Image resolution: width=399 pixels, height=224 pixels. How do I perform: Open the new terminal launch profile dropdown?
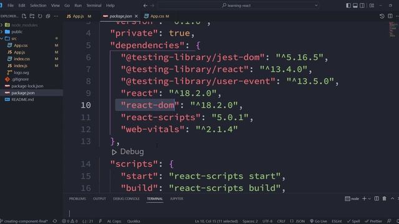pos(370,198)
